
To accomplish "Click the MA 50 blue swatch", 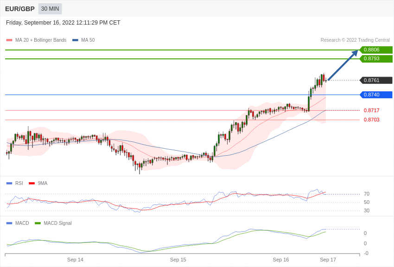I will (x=75, y=40).
